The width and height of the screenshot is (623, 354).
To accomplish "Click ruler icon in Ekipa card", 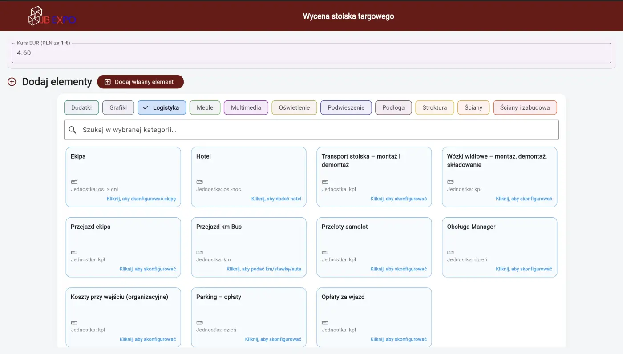I will point(74,182).
